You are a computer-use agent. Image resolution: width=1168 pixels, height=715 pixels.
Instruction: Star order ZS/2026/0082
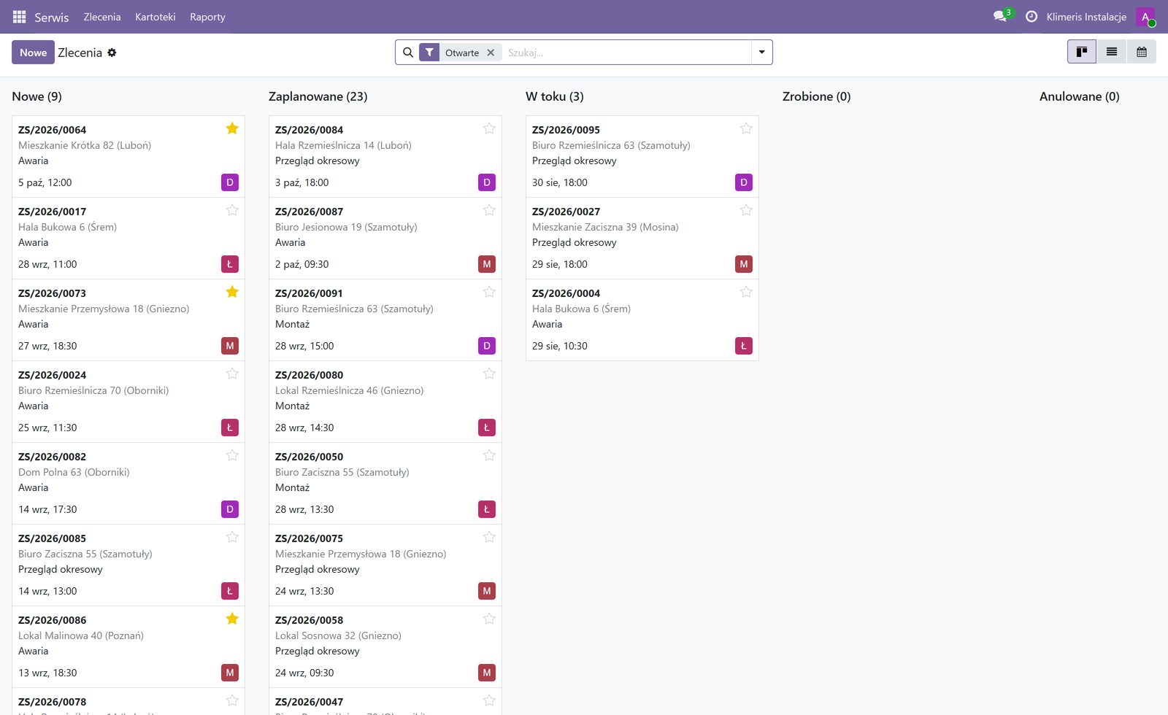click(x=232, y=455)
